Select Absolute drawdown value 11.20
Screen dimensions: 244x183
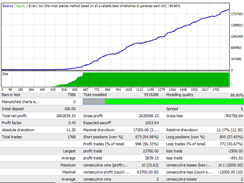click(x=71, y=130)
